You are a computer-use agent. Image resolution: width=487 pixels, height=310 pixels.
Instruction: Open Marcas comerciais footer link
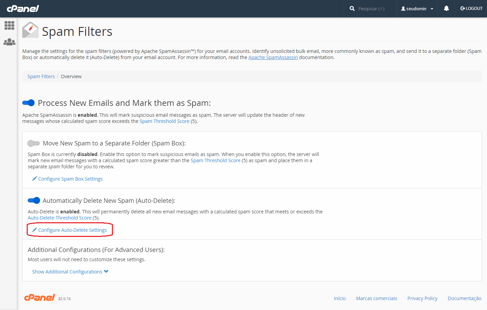click(x=376, y=298)
